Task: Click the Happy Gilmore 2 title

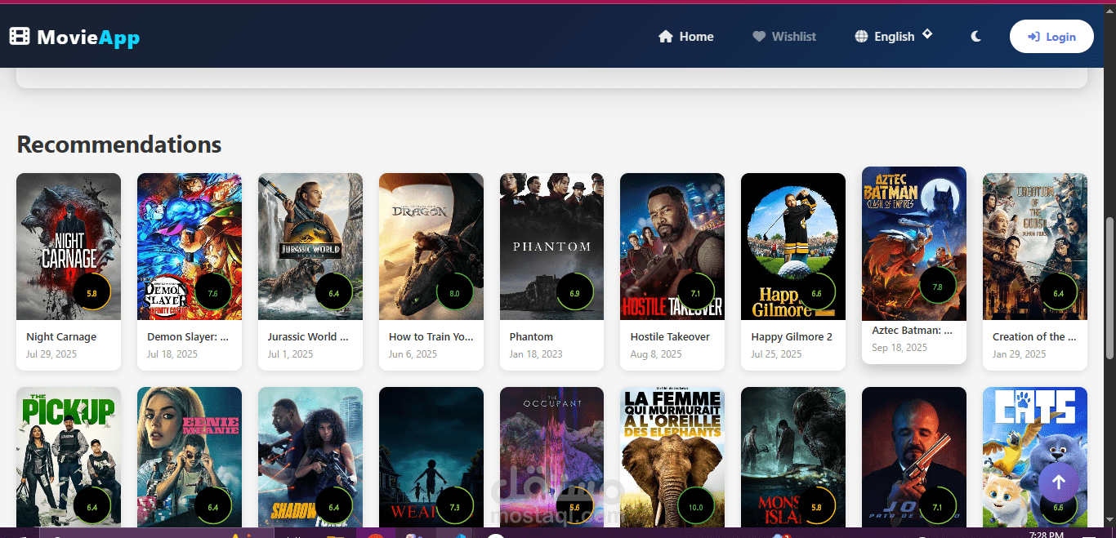Action: point(792,336)
